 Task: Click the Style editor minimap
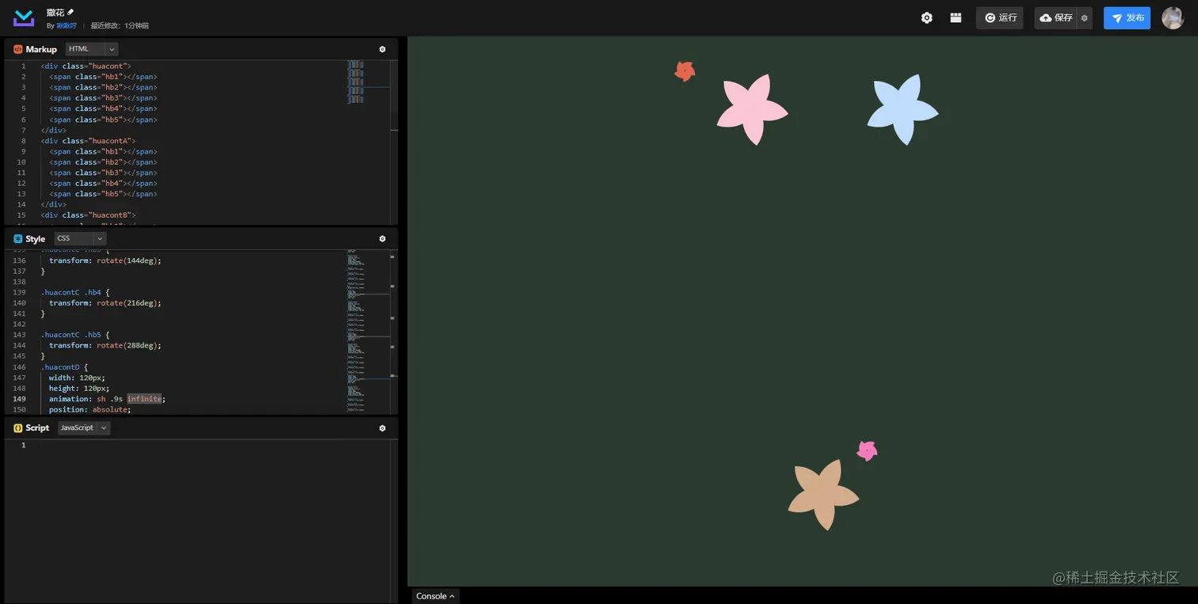point(356,331)
